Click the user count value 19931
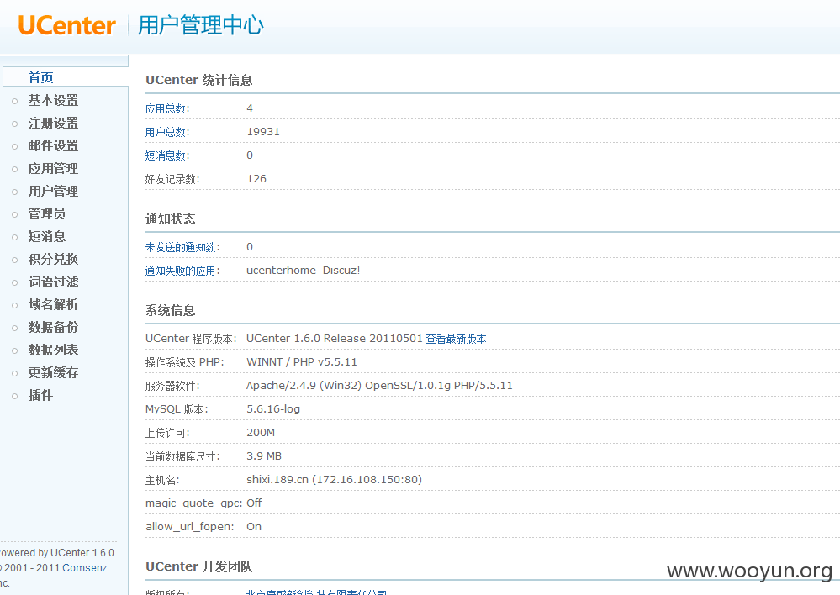The height and width of the screenshot is (595, 840). pyautogui.click(x=263, y=132)
